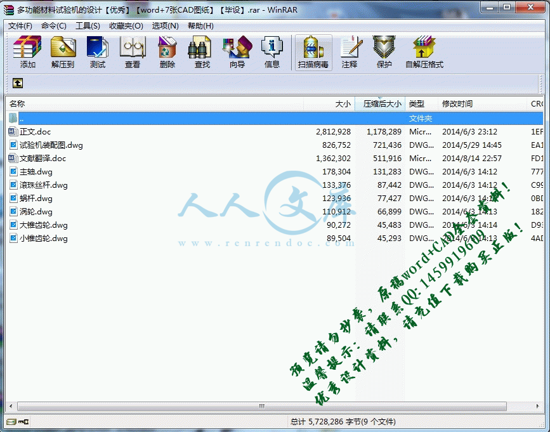Go up one folder level arrow
550x432 pixels.
coord(18,82)
